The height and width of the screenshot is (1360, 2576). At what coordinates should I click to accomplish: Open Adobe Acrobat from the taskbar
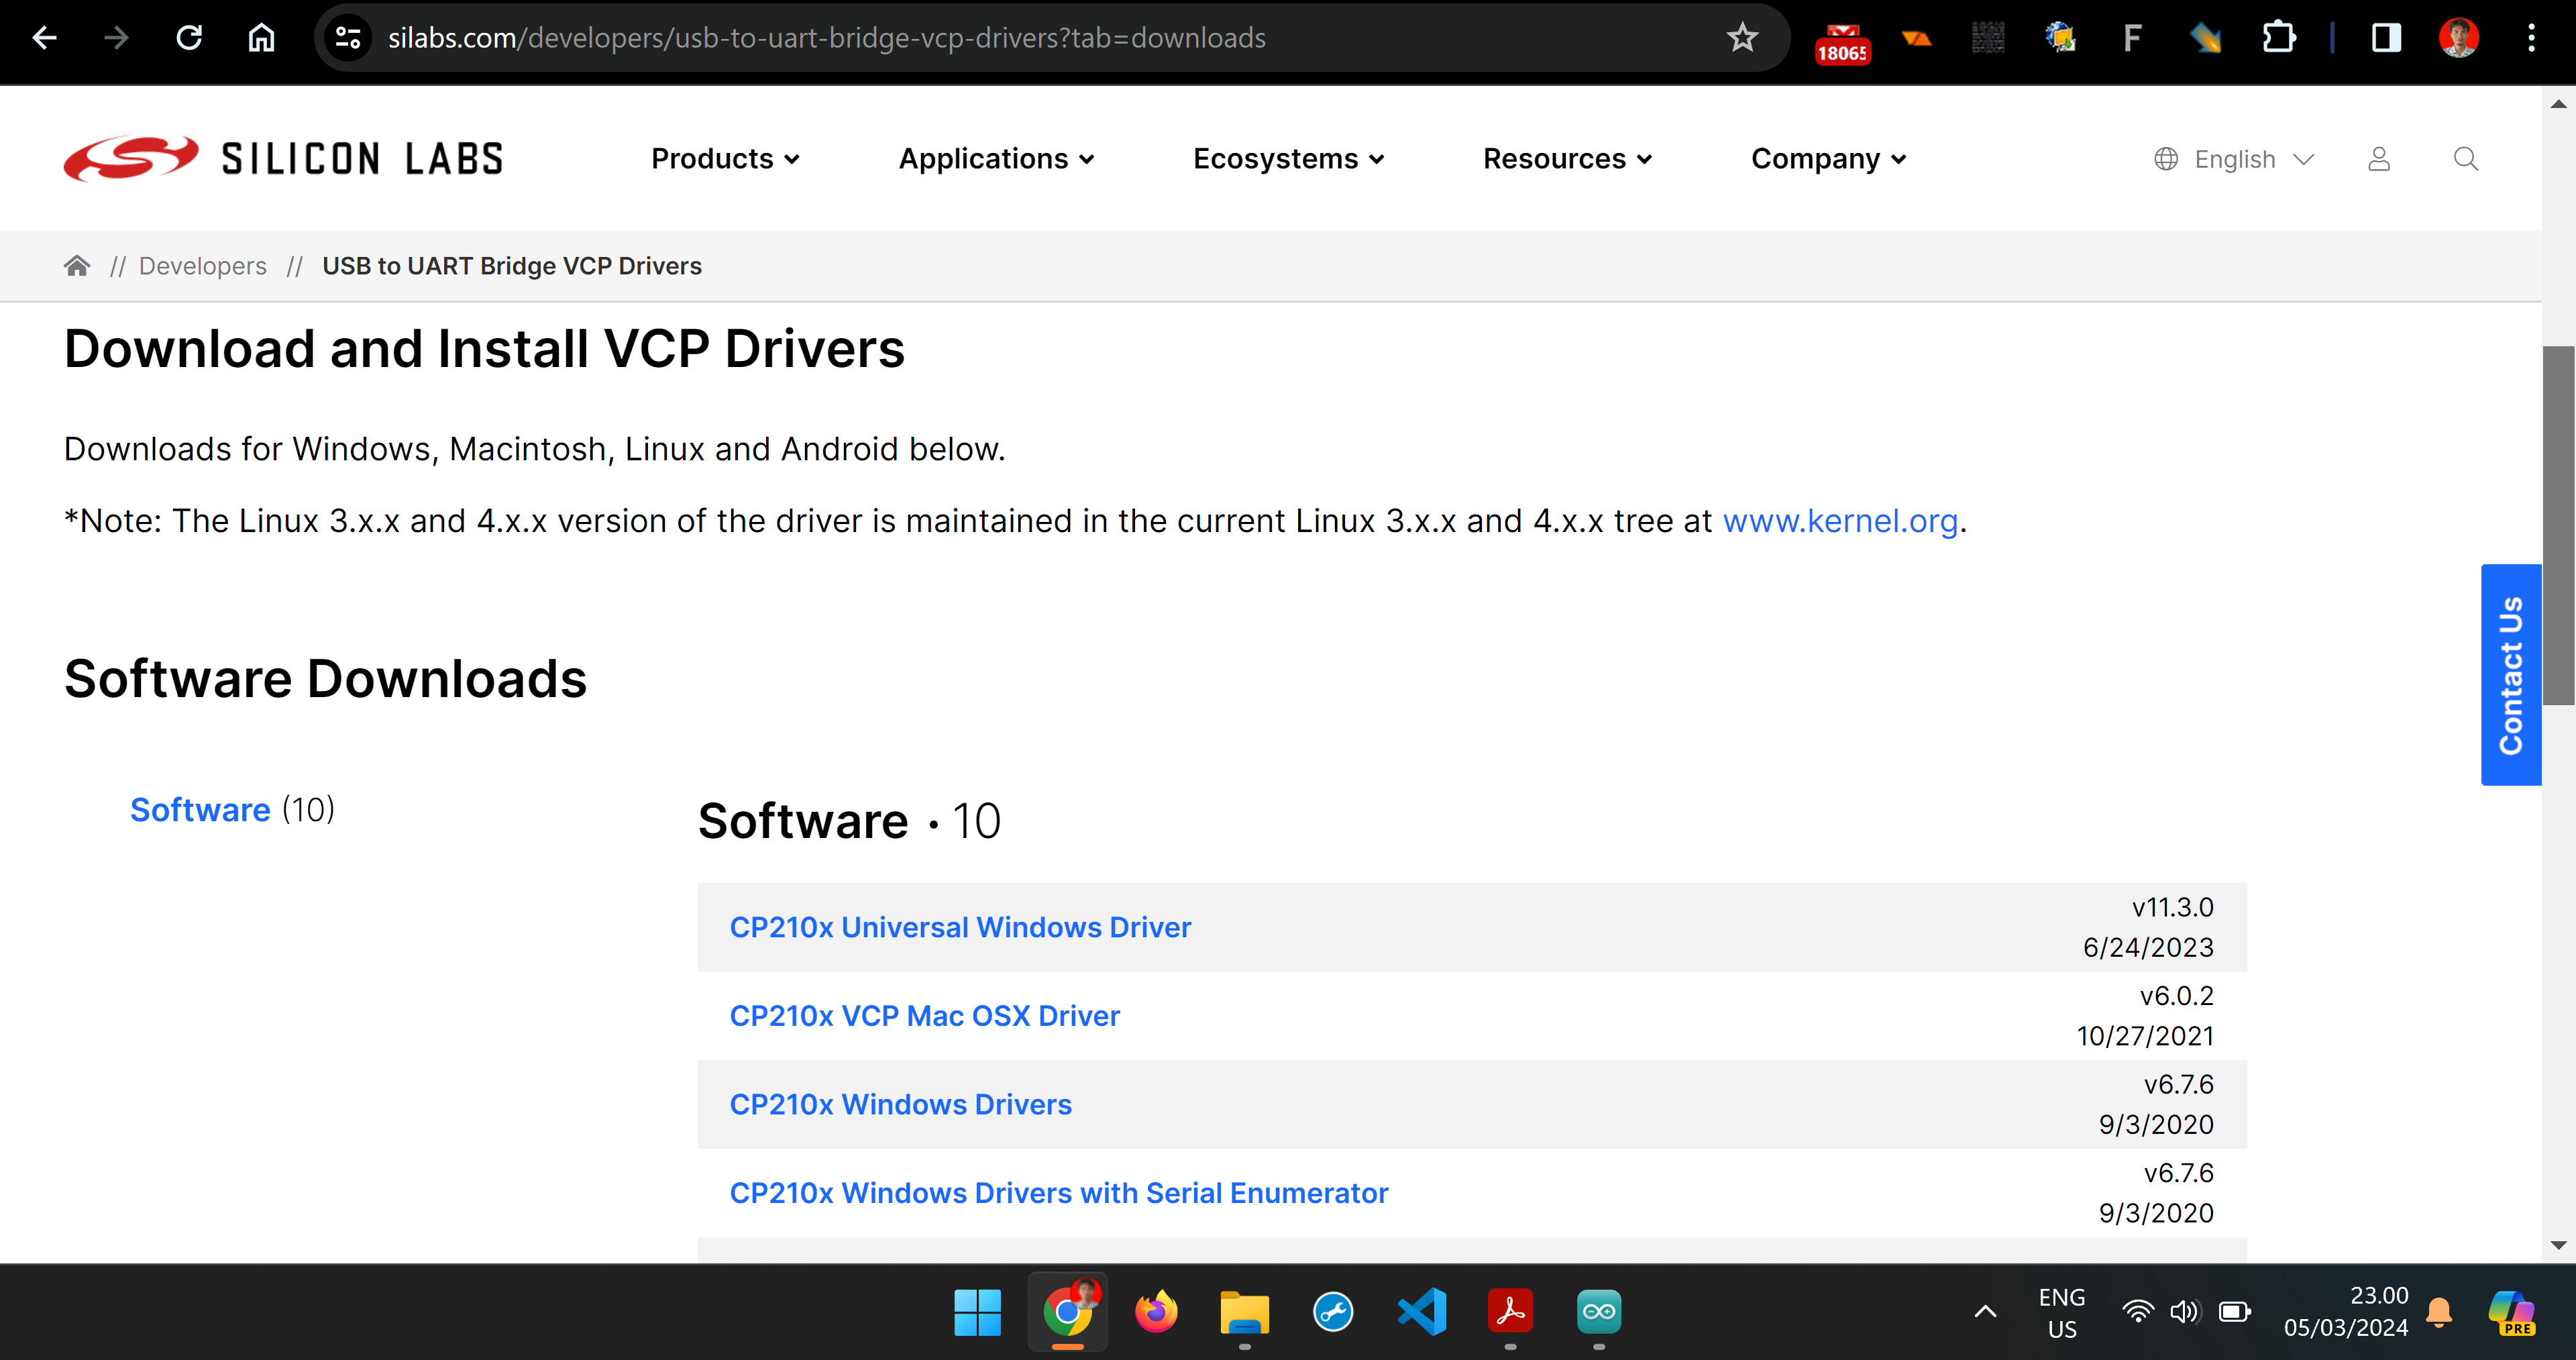coord(1510,1311)
